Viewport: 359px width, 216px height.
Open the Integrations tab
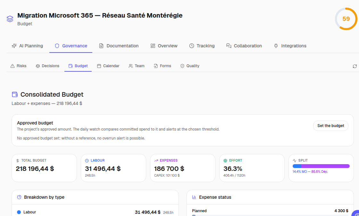(290, 46)
